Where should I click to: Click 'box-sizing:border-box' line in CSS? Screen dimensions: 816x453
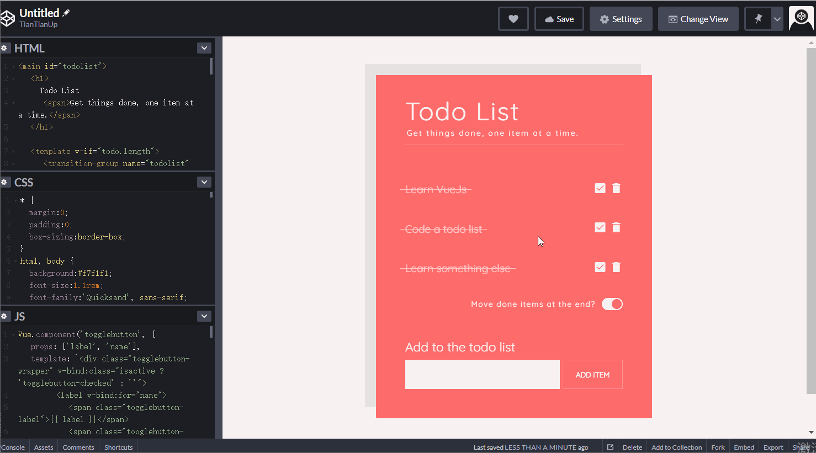coord(77,237)
